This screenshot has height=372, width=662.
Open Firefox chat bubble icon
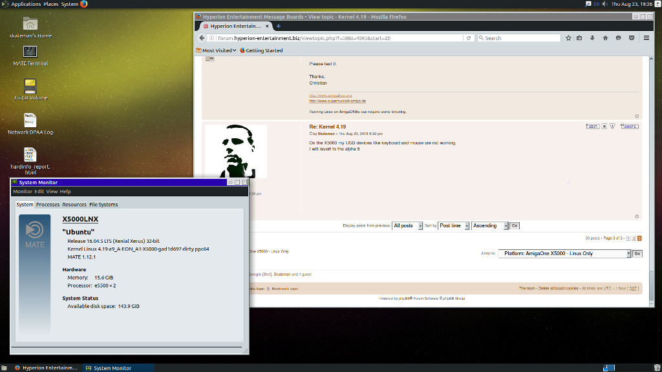(619, 38)
